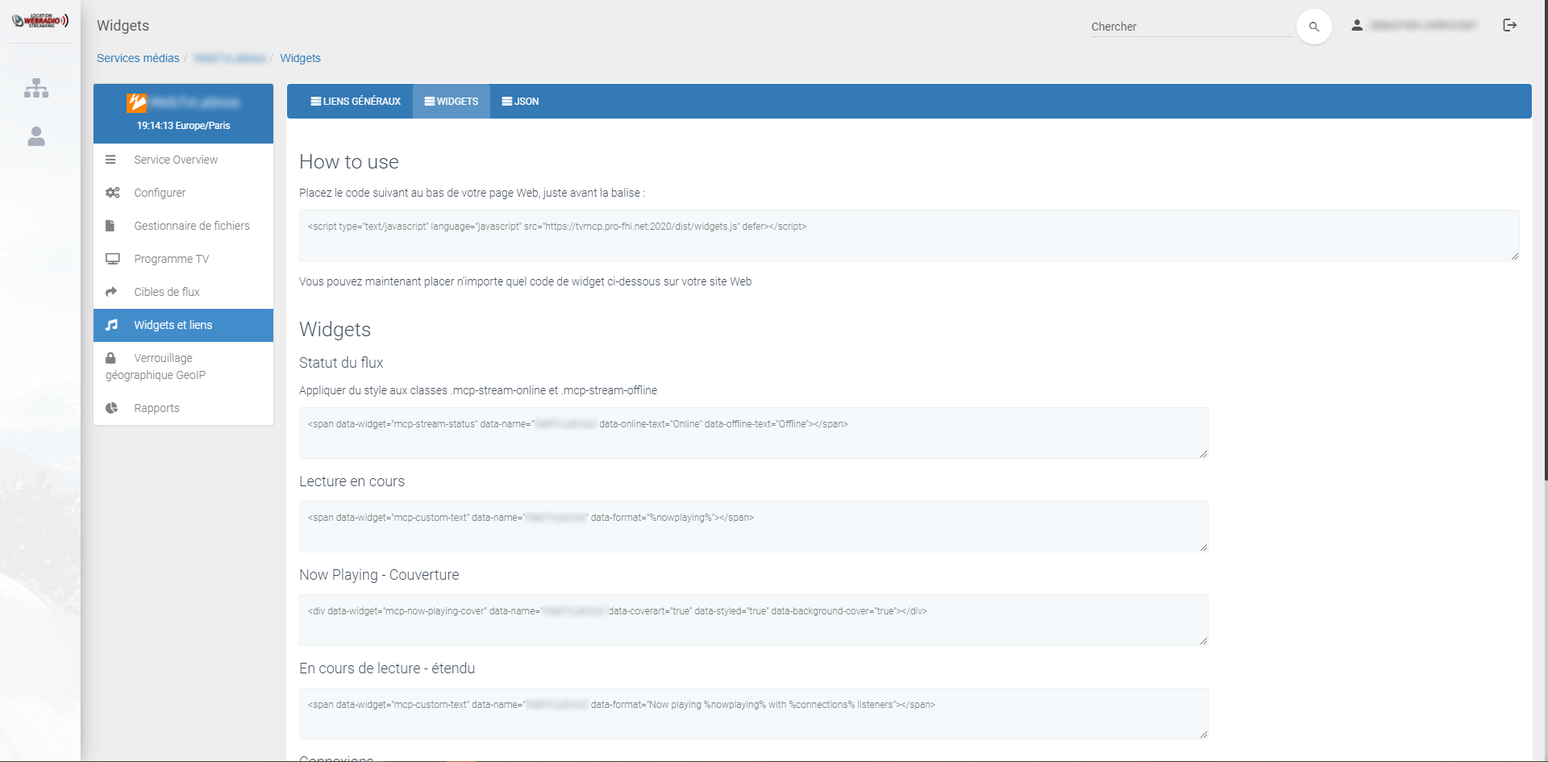Screen dimensions: 1548x762
Task: Click the orange service logo icon
Action: point(137,102)
